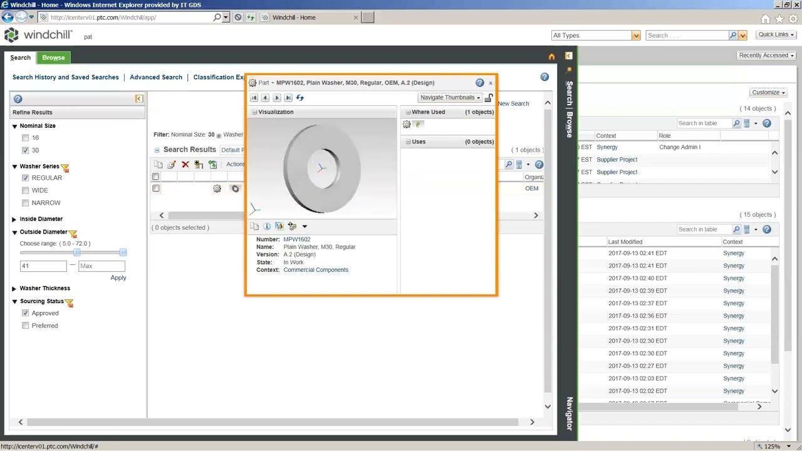Screen dimensions: 802x451
Task: Remove Nominal Size 30 filter chip
Action: tap(219, 135)
